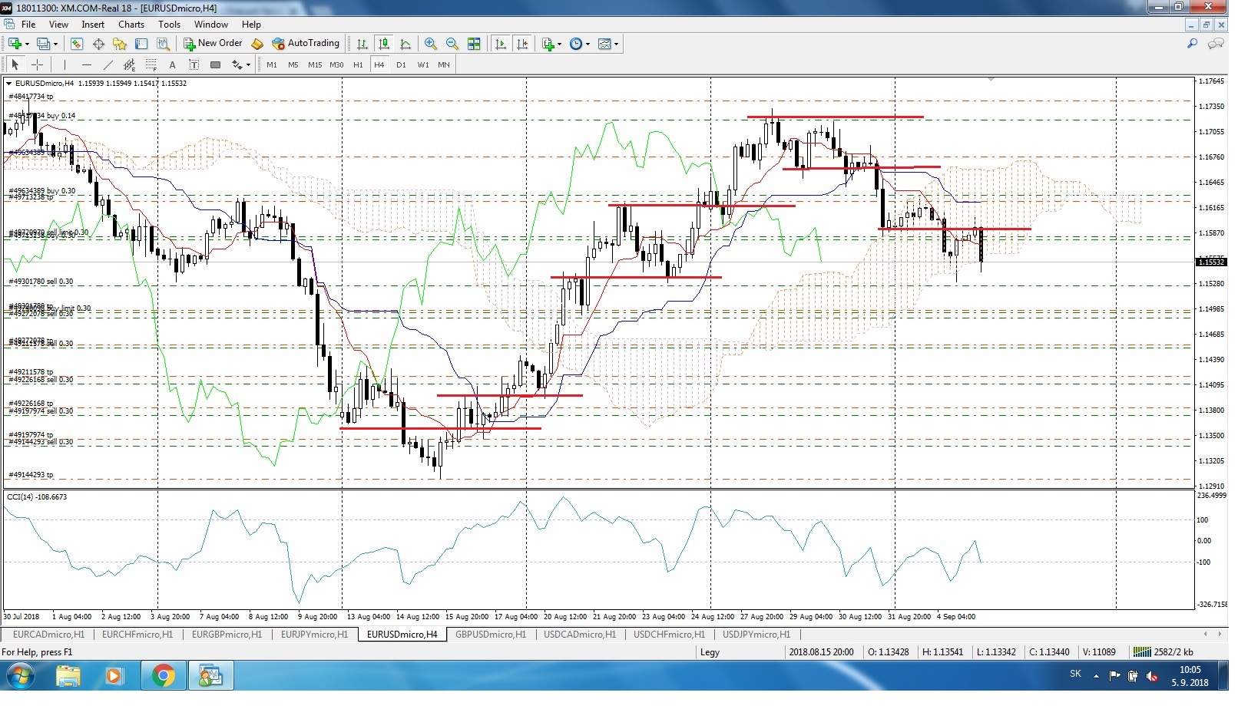Select the Trendline drawing tool
1238x709 pixels.
pyautogui.click(x=108, y=64)
